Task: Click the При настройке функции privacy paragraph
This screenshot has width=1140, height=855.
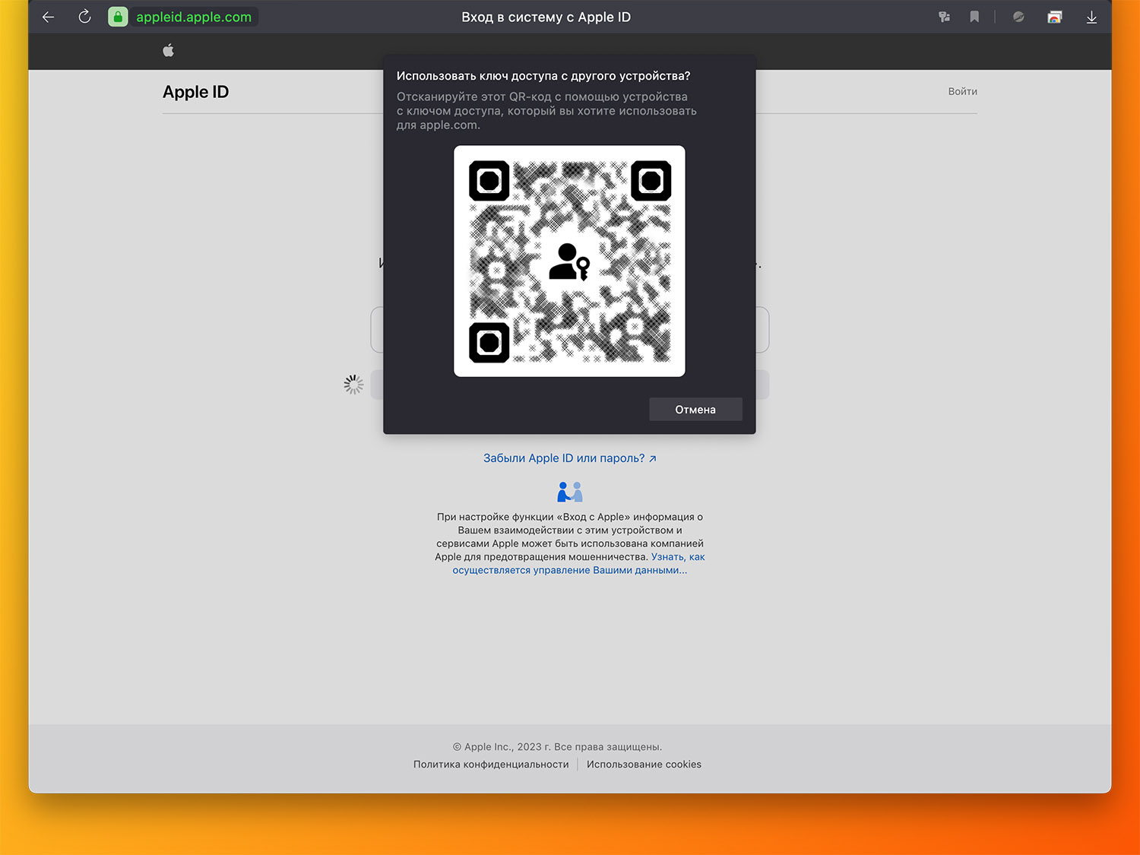Action: pyautogui.click(x=570, y=543)
